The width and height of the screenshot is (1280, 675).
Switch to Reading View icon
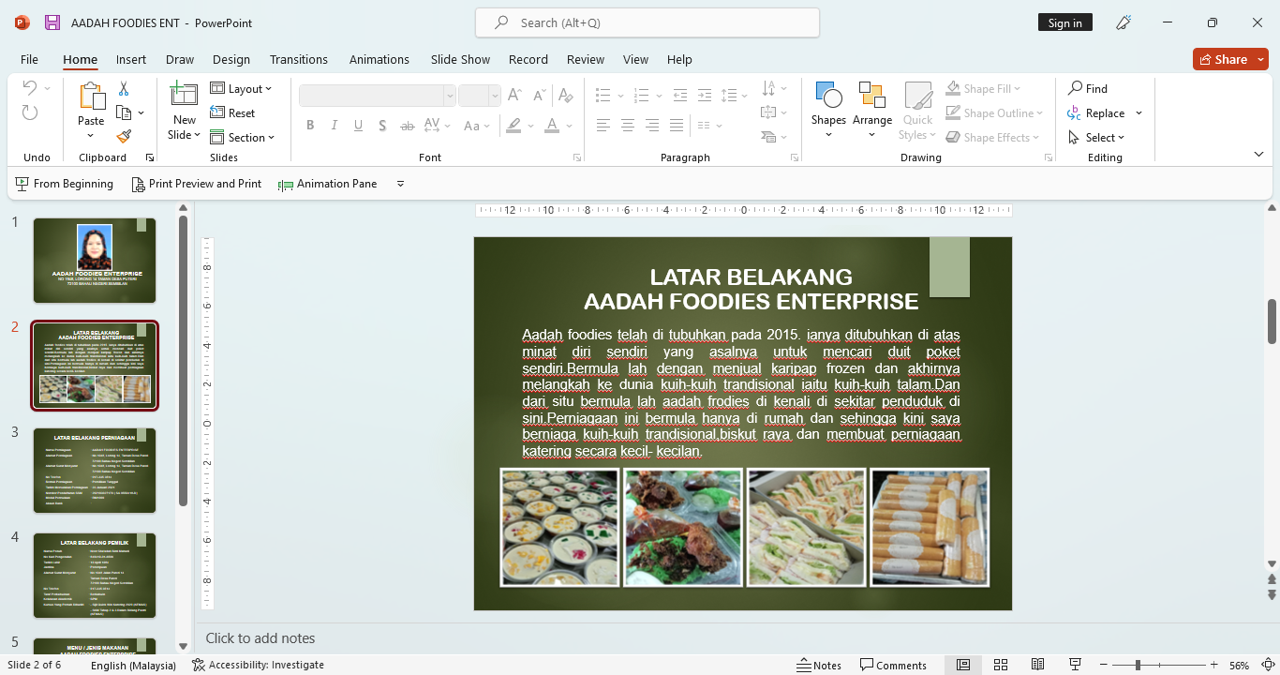[1037, 665]
